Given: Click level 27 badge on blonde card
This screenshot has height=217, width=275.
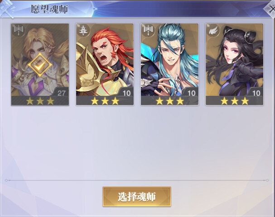Looking at the screenshot, I should coord(61,92).
